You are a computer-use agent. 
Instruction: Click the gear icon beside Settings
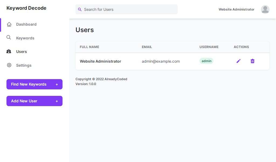[x=9, y=65]
